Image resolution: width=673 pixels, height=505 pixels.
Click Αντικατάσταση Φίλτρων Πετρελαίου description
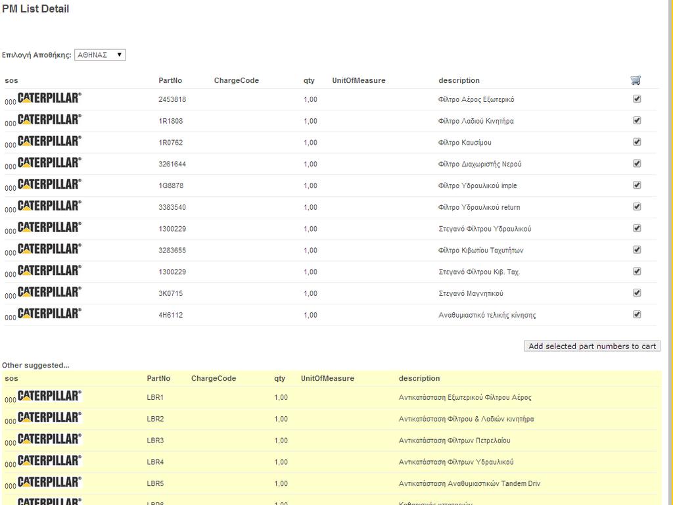455,441
